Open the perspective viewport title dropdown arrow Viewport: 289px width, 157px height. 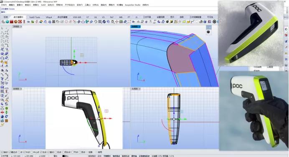tap(139, 27)
